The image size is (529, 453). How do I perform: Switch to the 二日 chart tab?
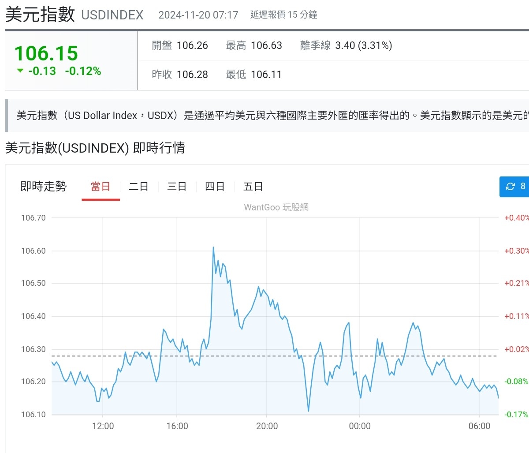click(138, 187)
